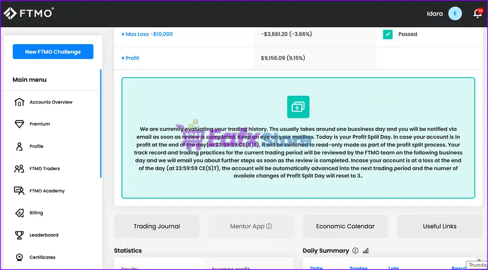Click the Daily Summary heading
This screenshot has width=488, height=270.
click(326, 250)
